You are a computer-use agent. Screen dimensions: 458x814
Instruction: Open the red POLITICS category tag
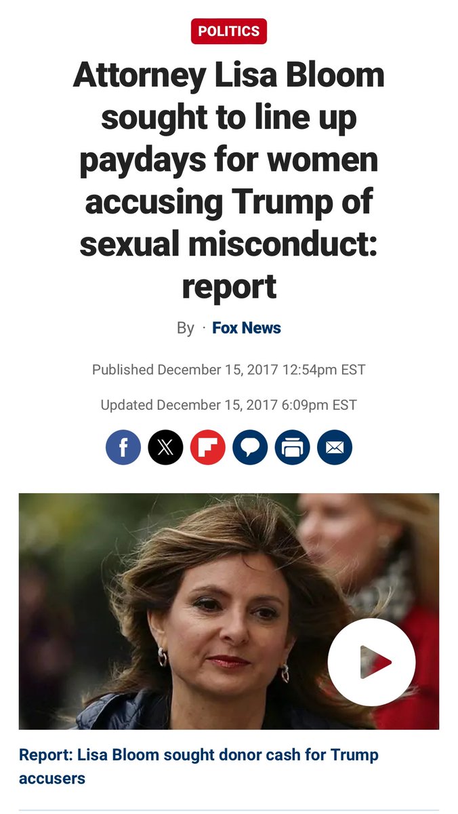(229, 31)
